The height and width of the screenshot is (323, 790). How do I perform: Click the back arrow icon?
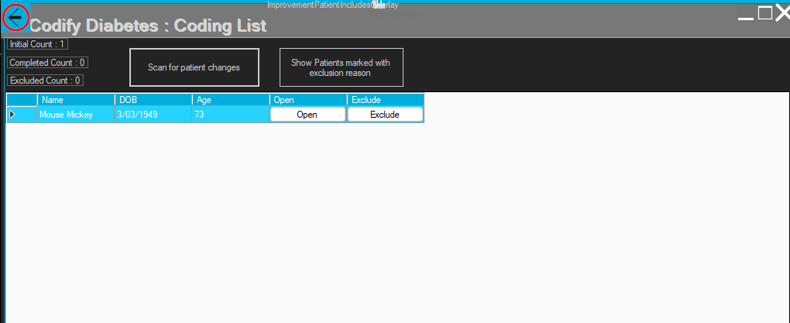[15, 17]
